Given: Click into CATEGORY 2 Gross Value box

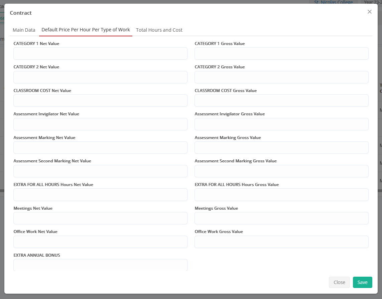Looking at the screenshot, I should click(281, 77).
